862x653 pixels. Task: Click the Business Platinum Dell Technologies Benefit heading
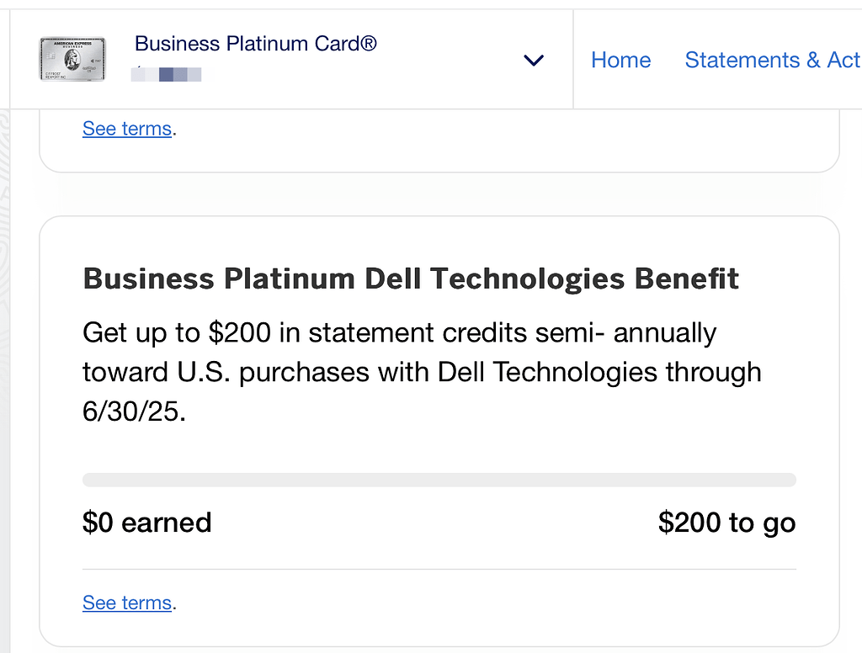[x=411, y=279]
